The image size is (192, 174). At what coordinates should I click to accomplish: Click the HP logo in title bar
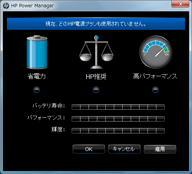6,6
